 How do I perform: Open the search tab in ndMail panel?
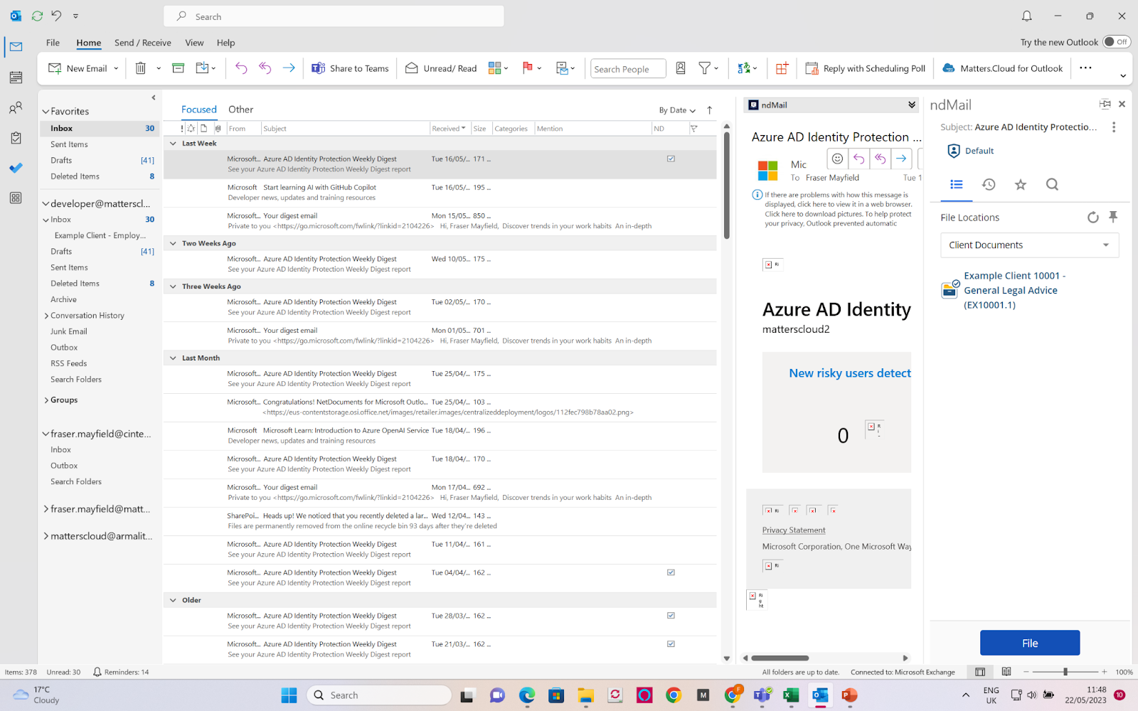tap(1053, 185)
